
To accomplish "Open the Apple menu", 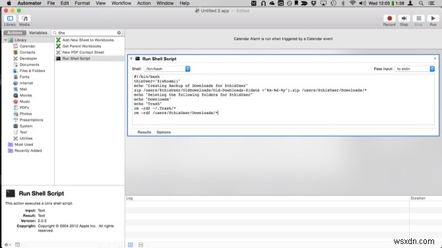I will tap(9, 3).
